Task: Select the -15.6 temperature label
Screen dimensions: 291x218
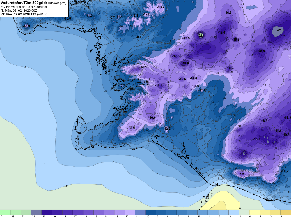Action: (x=241, y=174)
